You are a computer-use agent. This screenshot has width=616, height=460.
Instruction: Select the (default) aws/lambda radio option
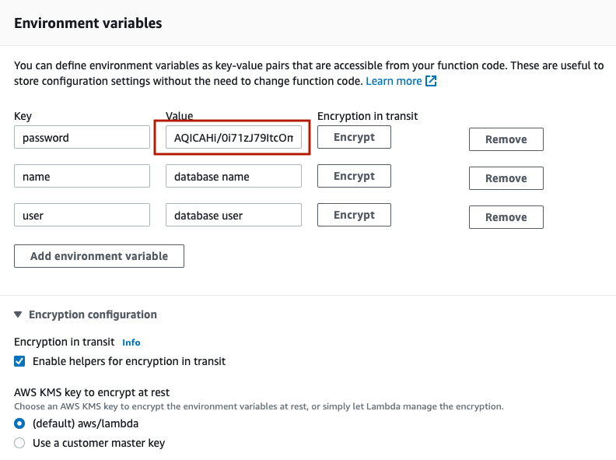click(19, 423)
